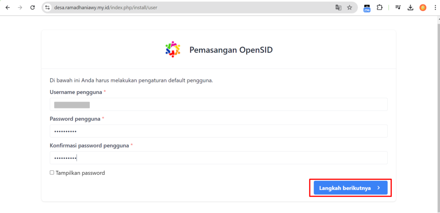Tick the Tampilkan password checkbox
This screenshot has height=213, width=440.
52,173
